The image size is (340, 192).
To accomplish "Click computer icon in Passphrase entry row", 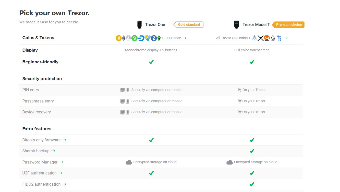I will click(x=122, y=101).
